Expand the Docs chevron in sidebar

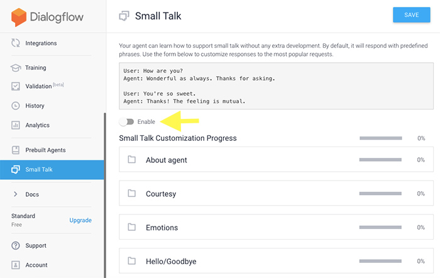click(x=16, y=194)
